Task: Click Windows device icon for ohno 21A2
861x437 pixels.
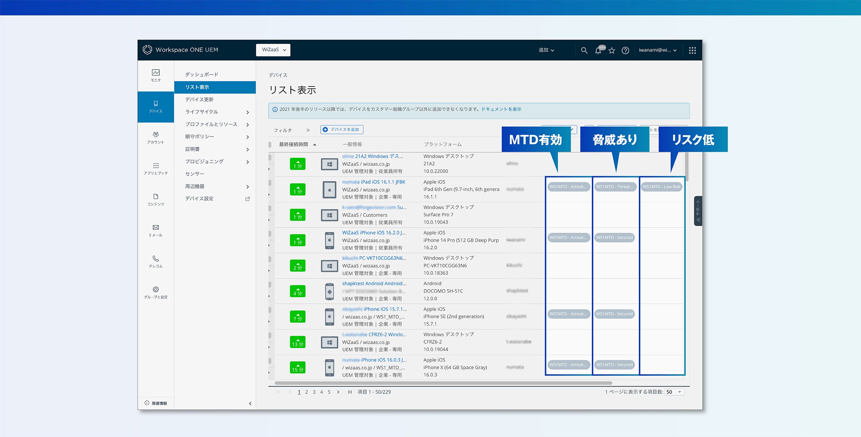Action: coord(329,164)
